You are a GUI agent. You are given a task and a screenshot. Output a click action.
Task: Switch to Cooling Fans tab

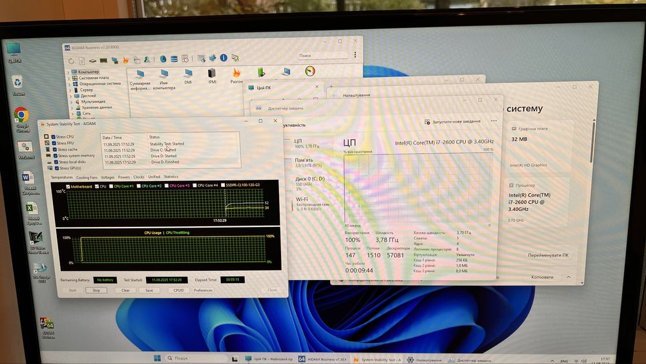(87, 178)
